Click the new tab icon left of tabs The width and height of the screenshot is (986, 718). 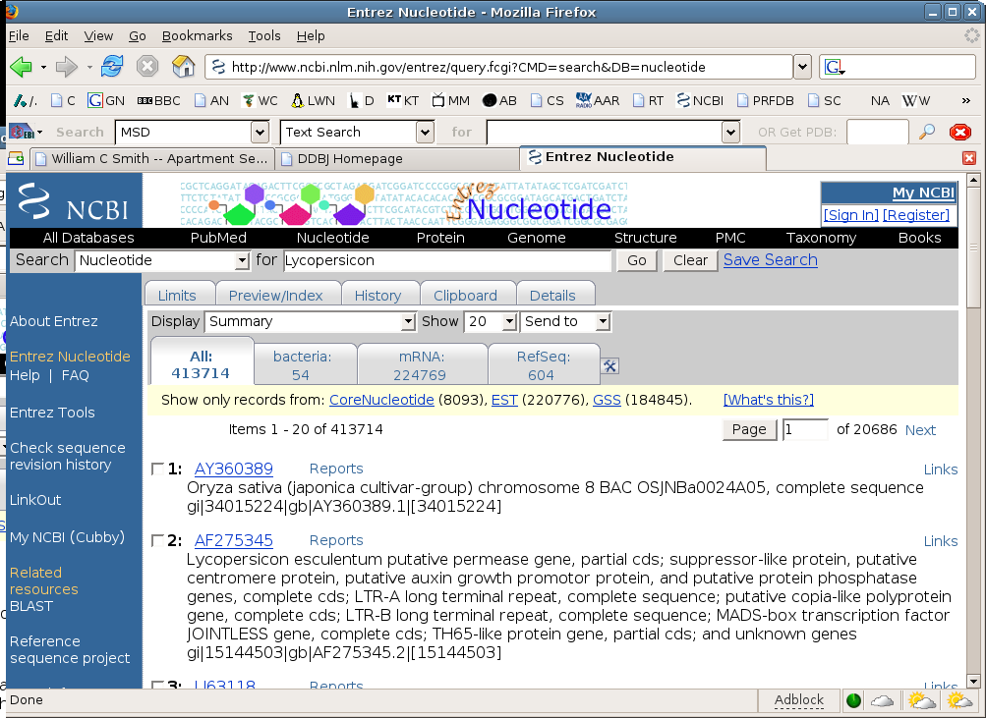(x=16, y=158)
